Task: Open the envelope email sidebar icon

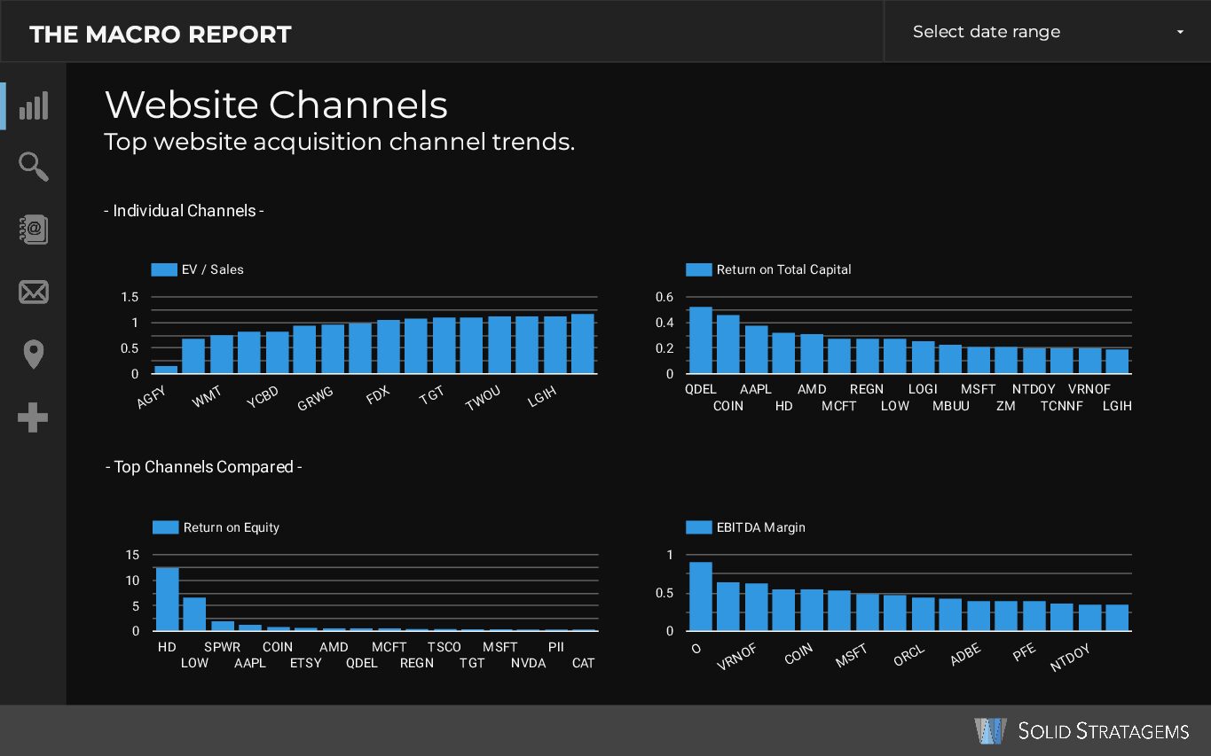Action: tap(34, 292)
